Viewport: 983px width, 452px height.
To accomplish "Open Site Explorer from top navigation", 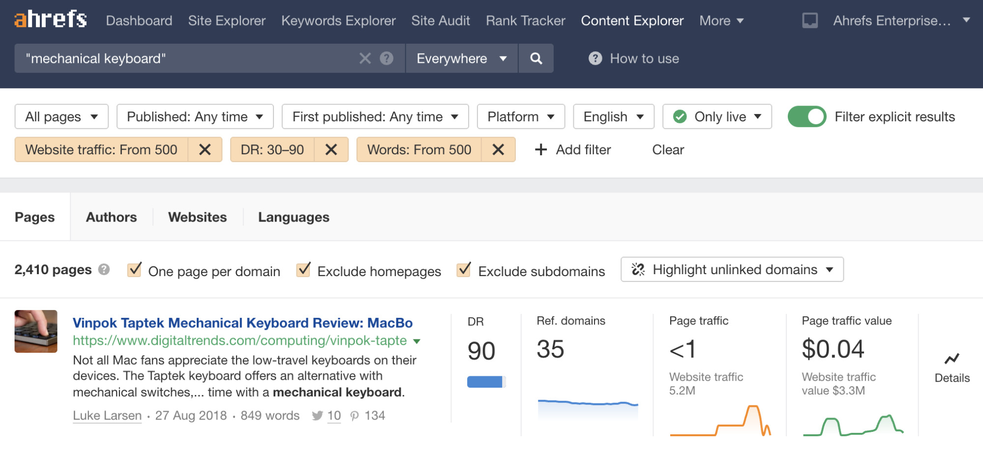I will 227,21.
